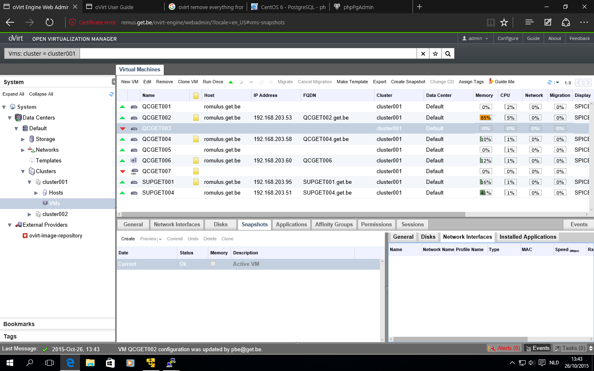Screen dimensions: 594x371
Task: Click QCGET002 memory usage bar at 85%
Action: (x=486, y=118)
